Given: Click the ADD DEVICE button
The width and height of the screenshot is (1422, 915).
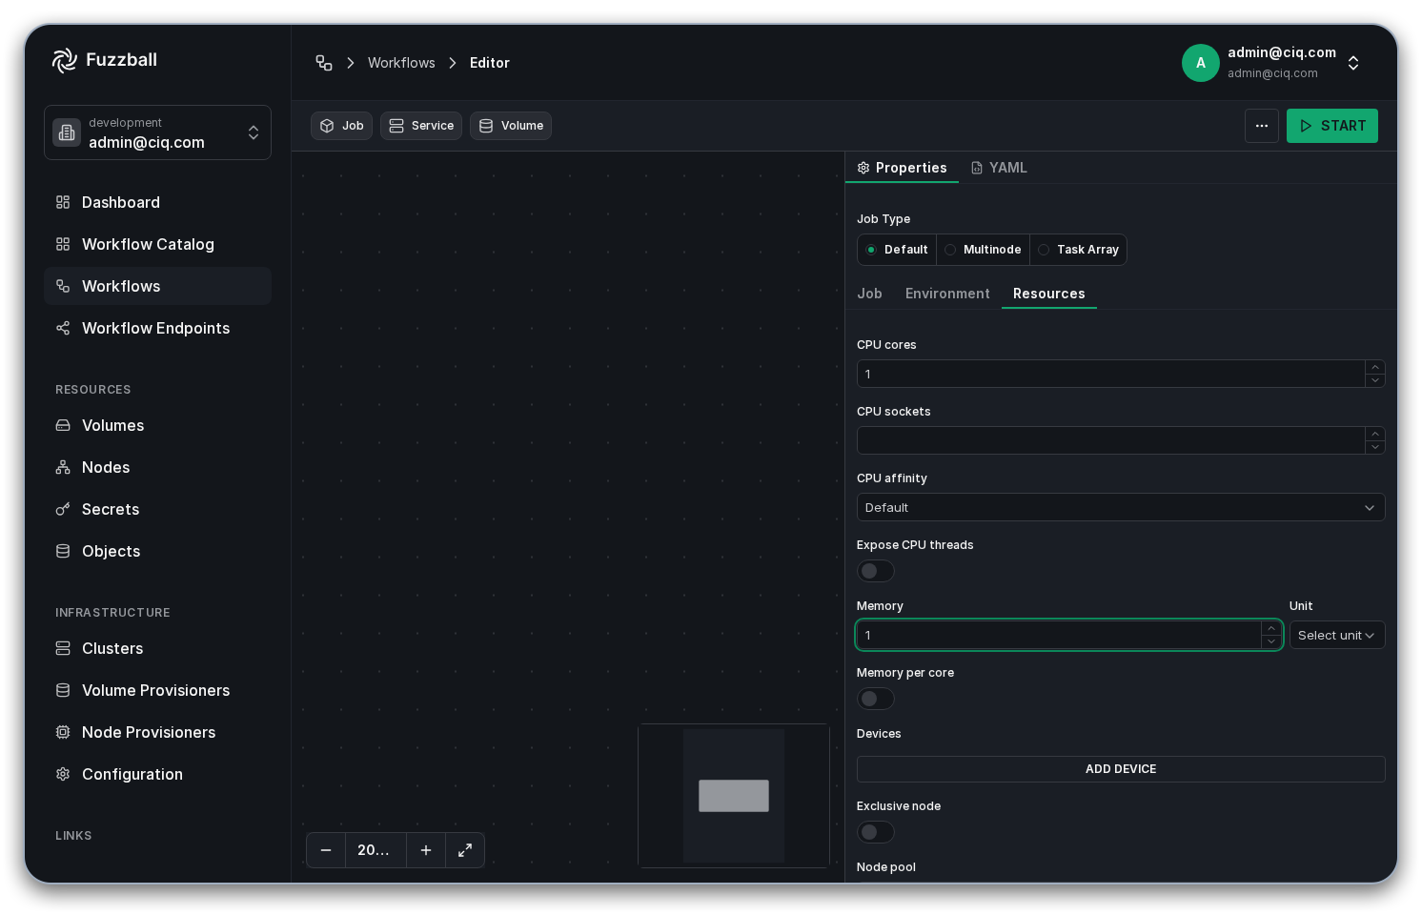Looking at the screenshot, I should click(x=1121, y=769).
